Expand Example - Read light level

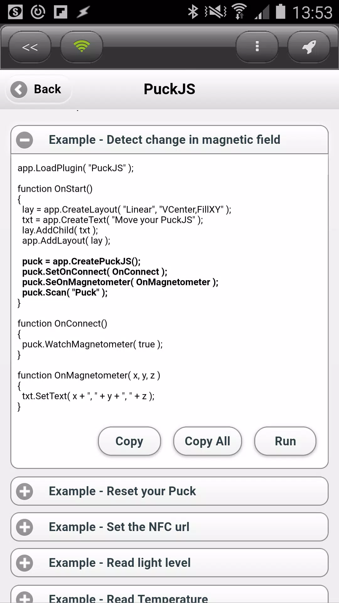click(x=169, y=563)
